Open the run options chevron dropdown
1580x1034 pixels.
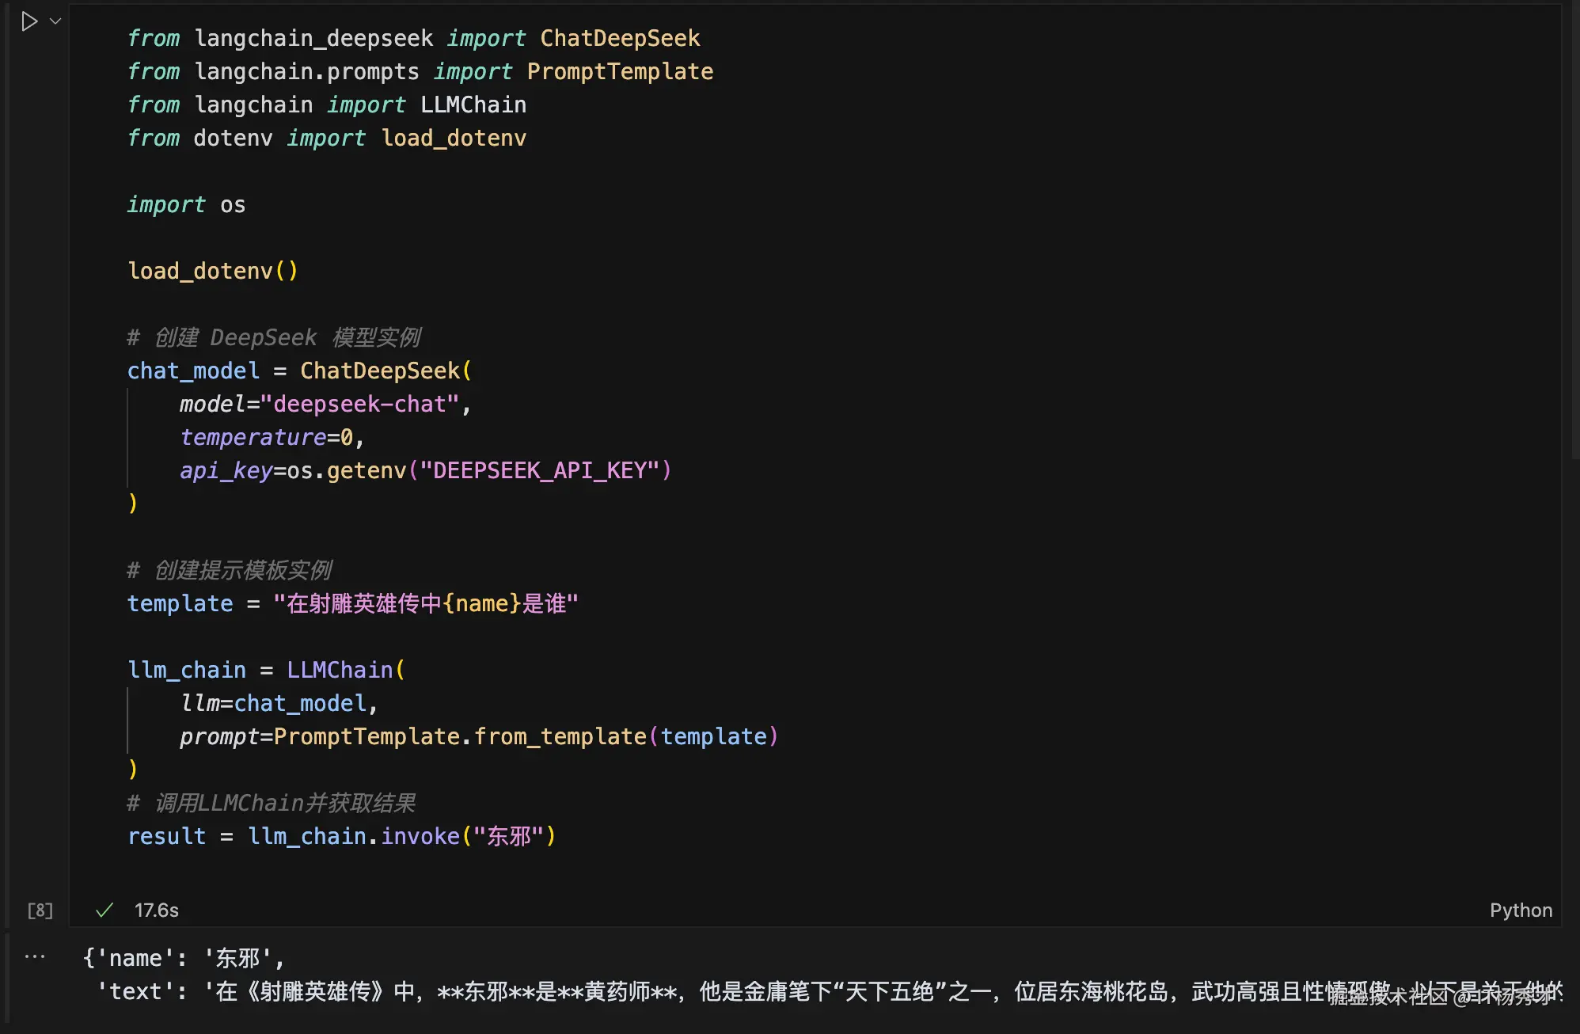pos(55,21)
